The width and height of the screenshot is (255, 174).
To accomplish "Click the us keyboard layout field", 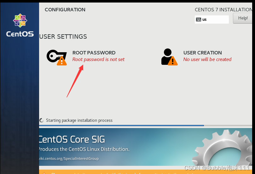I will 212,20.
